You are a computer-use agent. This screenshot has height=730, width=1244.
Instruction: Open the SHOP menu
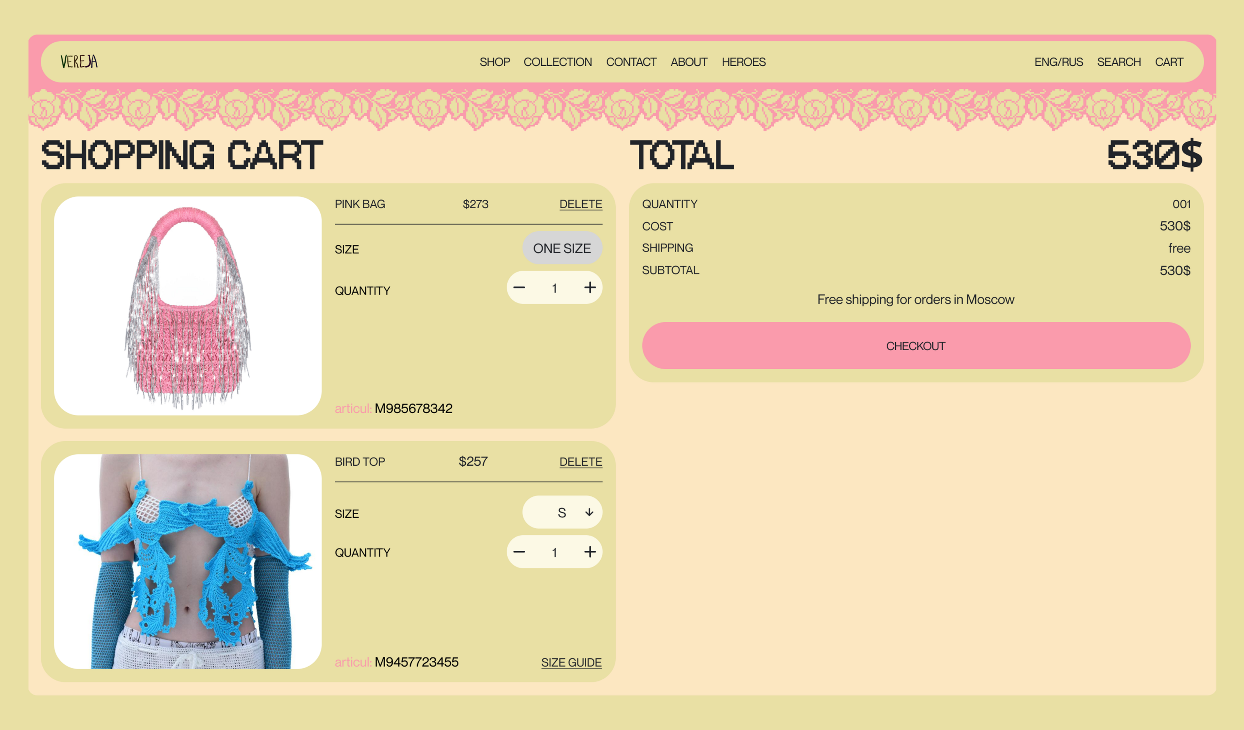coord(494,62)
